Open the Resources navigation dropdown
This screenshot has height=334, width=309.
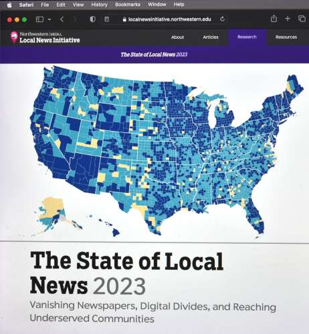tap(286, 37)
